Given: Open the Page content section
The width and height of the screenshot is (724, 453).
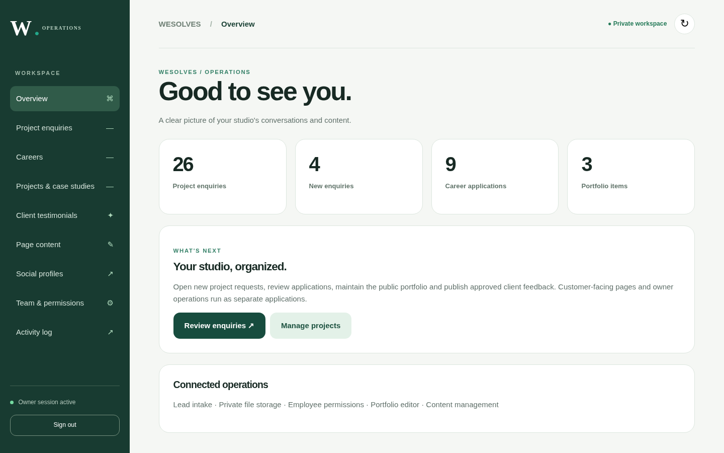Looking at the screenshot, I should point(65,245).
